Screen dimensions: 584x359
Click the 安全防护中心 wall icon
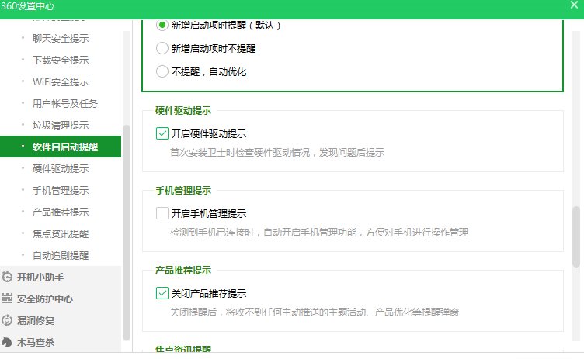coord(7,299)
